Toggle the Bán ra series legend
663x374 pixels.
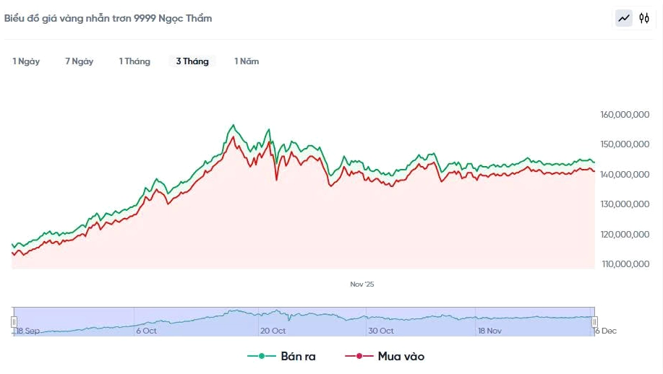298,356
